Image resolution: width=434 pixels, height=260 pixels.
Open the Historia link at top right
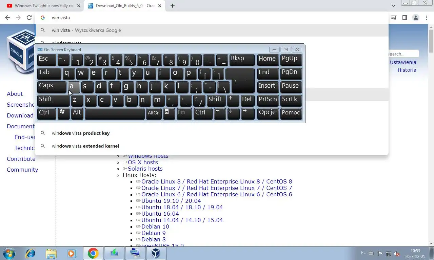(407, 70)
